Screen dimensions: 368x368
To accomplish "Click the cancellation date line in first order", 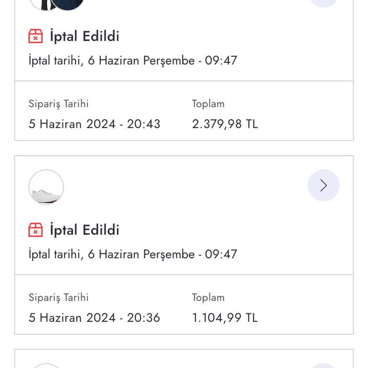I will pyautogui.click(x=133, y=61).
